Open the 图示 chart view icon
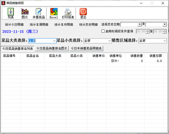 25,13
